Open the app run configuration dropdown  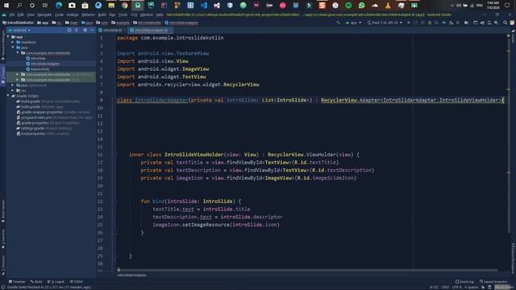click(x=353, y=23)
